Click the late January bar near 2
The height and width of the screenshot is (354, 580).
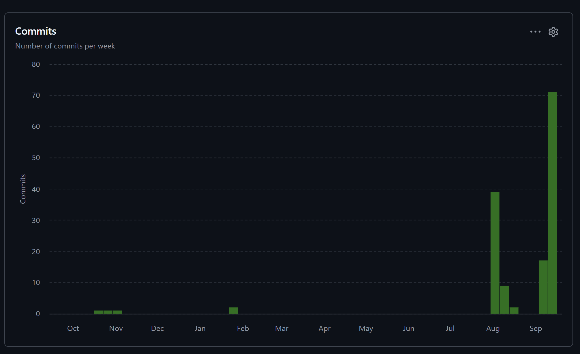coord(234,310)
